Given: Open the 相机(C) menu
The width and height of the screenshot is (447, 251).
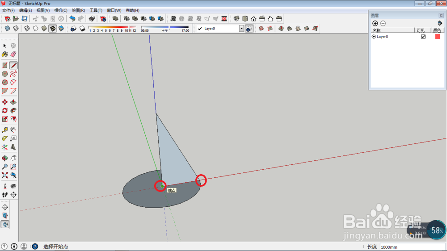Looking at the screenshot, I should [x=61, y=10].
